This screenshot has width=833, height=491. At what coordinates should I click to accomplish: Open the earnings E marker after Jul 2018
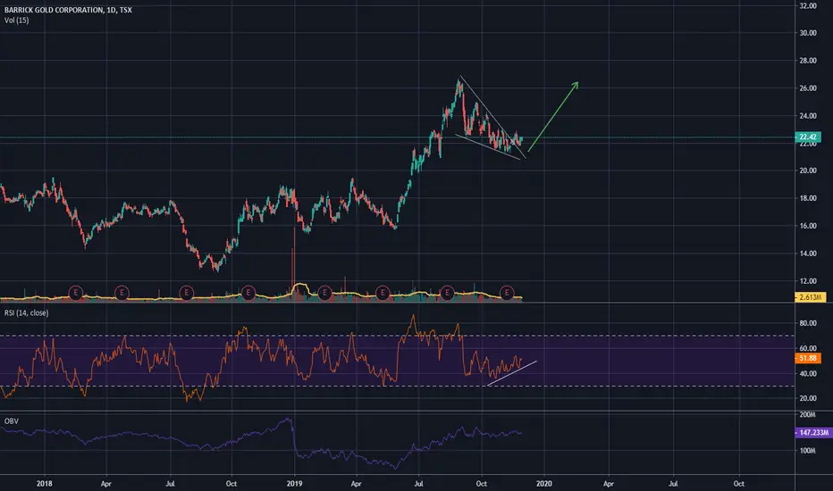(x=186, y=293)
